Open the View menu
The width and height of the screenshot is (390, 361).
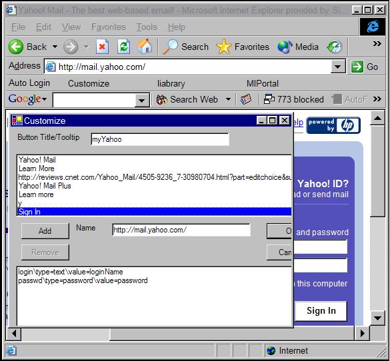[x=71, y=27]
